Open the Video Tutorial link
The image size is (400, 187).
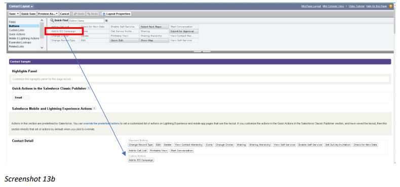pos(356,6)
